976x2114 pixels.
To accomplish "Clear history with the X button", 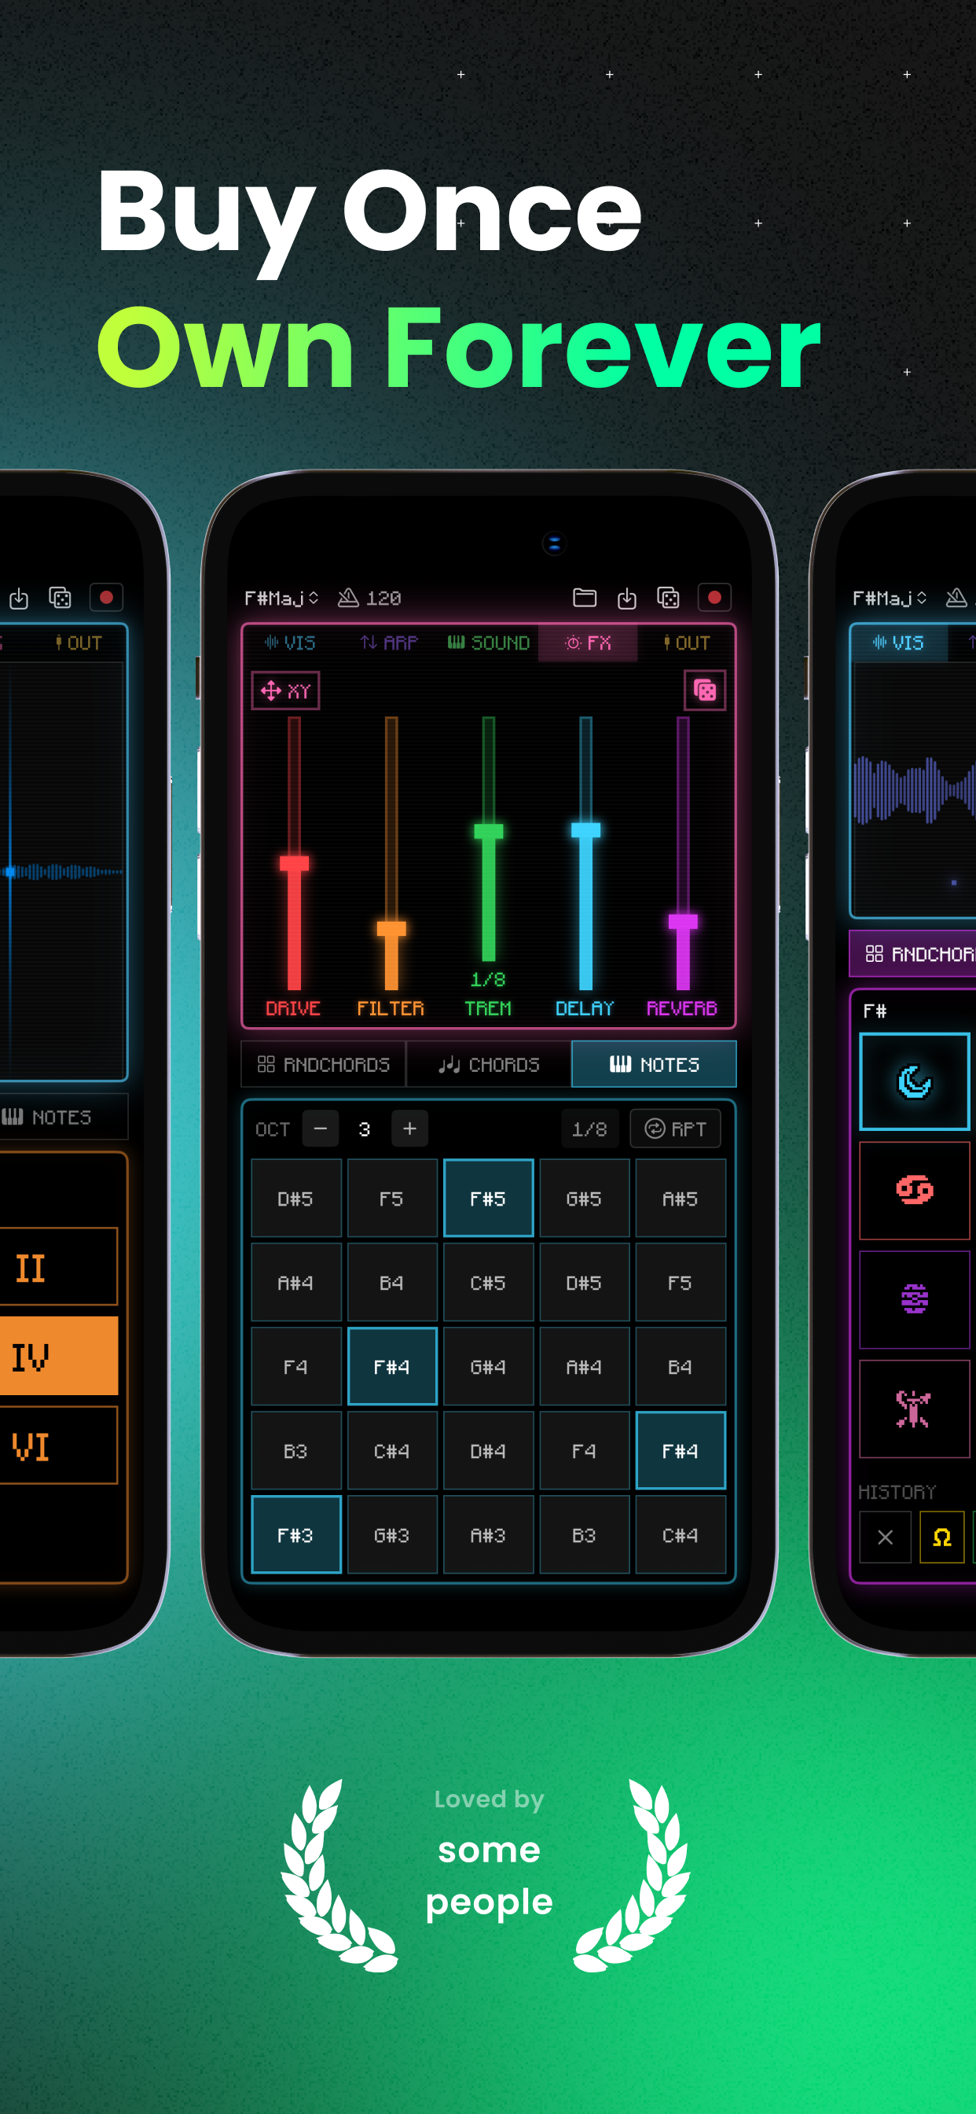I will [x=885, y=1537].
